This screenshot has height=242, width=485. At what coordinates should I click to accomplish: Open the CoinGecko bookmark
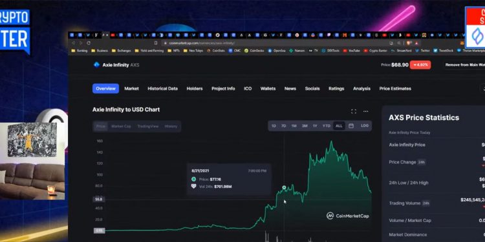pos(254,50)
